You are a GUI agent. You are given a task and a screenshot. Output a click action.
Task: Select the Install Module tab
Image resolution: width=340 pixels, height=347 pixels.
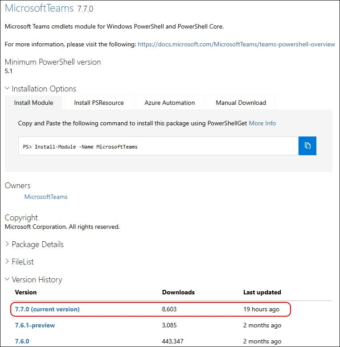33,103
